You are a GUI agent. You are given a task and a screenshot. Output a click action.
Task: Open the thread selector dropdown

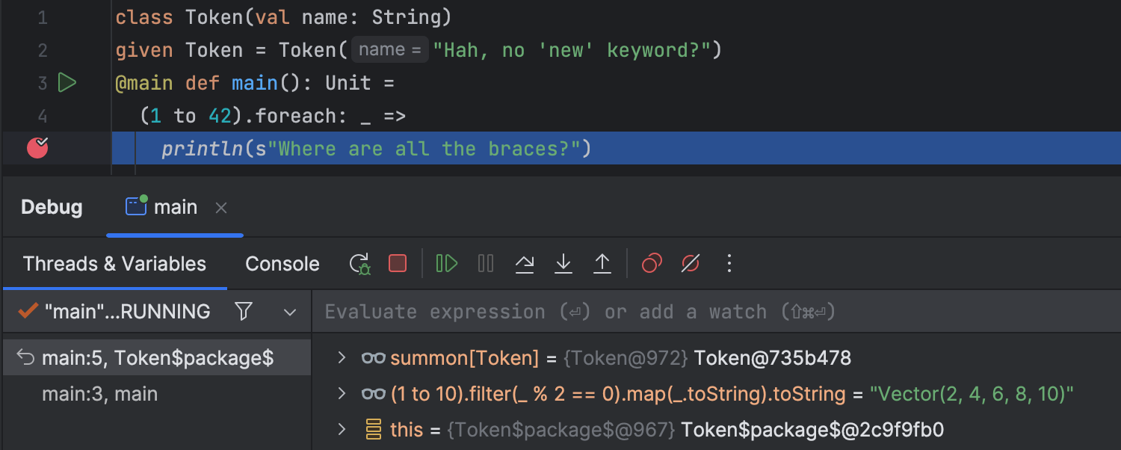[x=290, y=312]
